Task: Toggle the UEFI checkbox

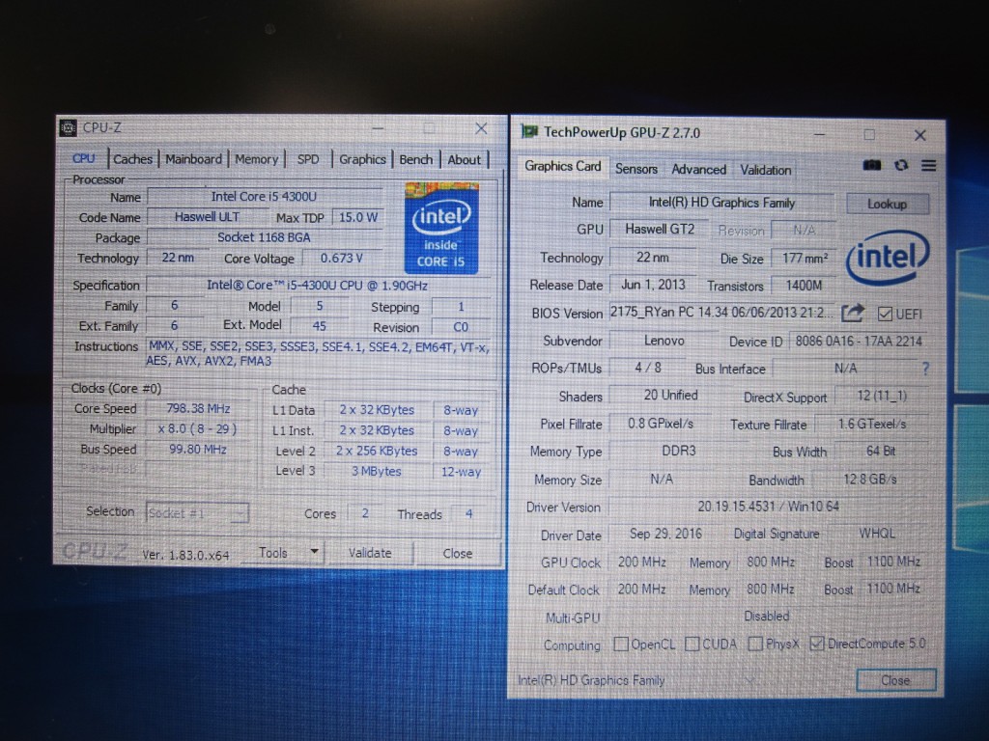Action: pos(885,314)
